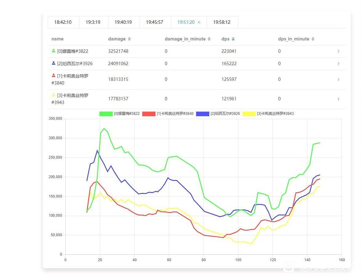
Task: Click the sort arrows next to damage
Action: [129, 39]
